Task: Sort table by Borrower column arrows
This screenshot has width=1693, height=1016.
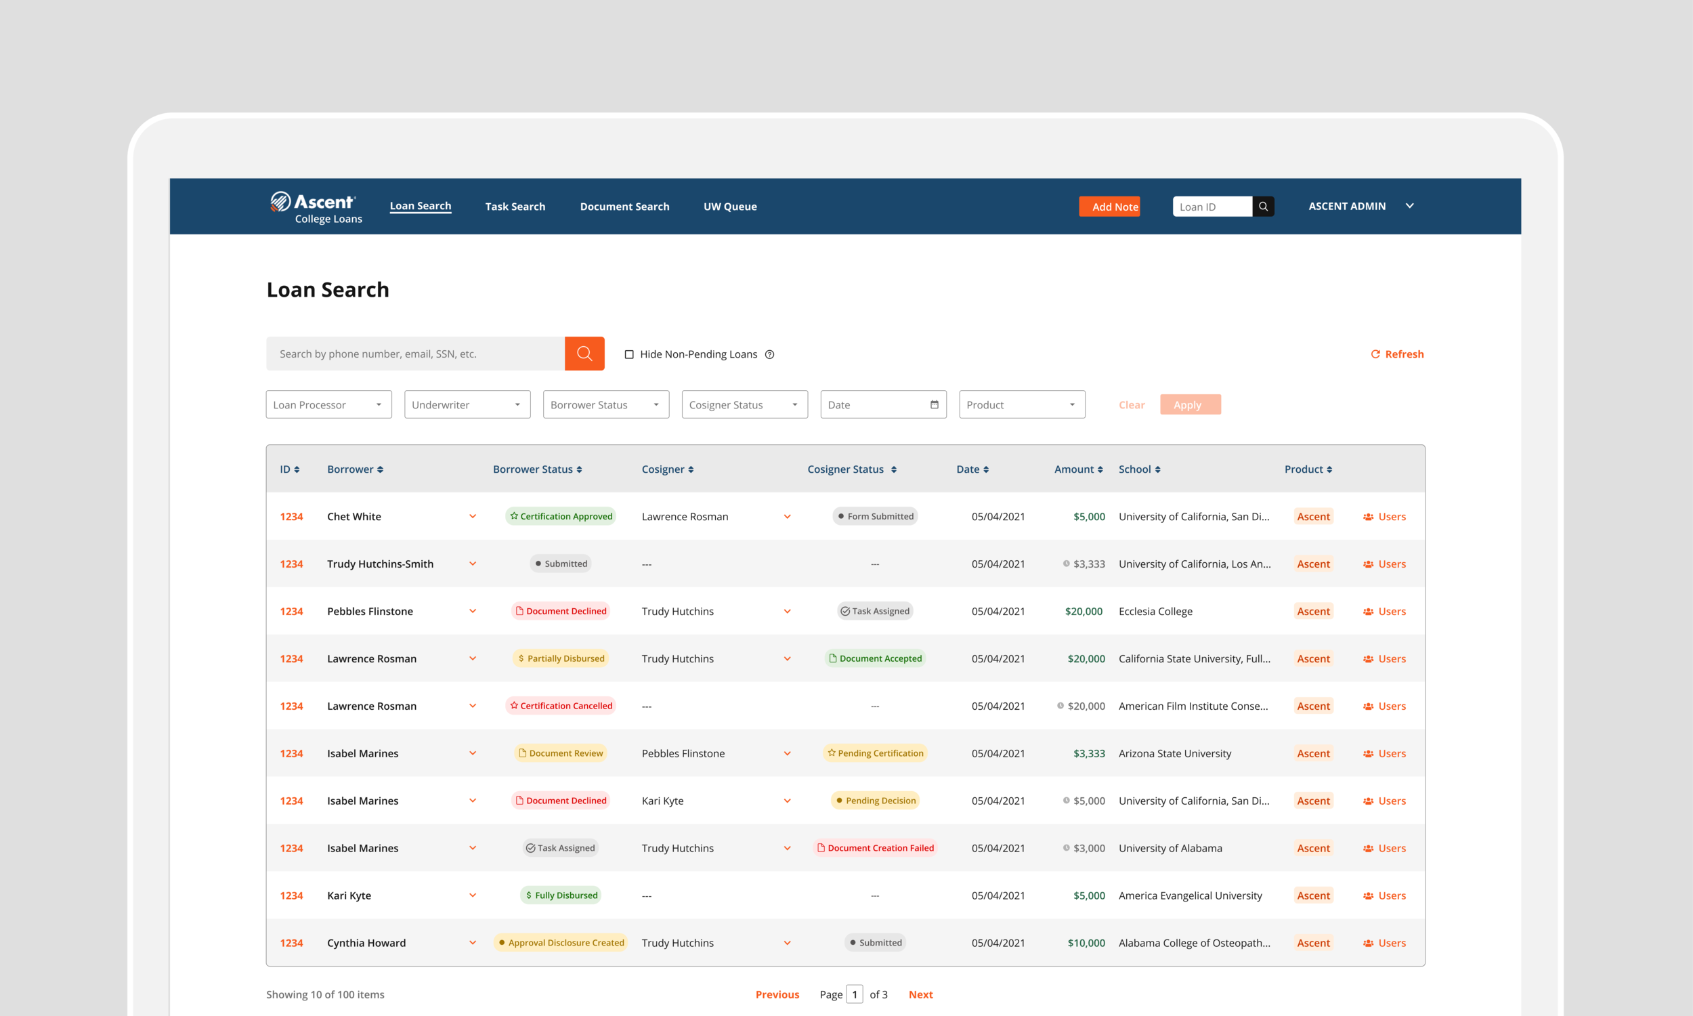Action: (x=381, y=469)
